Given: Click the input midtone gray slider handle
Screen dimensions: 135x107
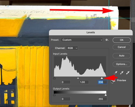Looking at the screenshot, I should (x=78, y=78).
